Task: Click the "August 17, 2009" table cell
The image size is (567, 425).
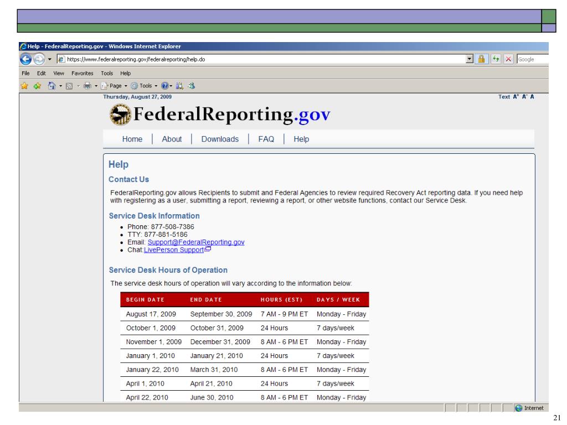Action: [x=151, y=314]
